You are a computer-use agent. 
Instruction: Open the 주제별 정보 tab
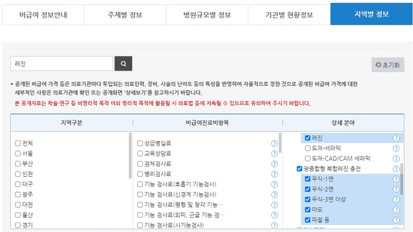(125, 15)
